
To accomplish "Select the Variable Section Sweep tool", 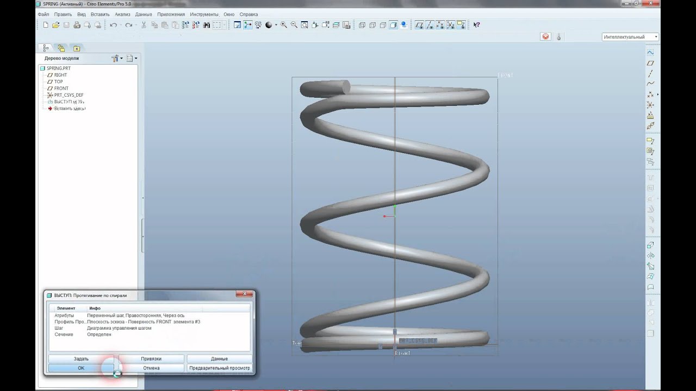I will [x=650, y=266].
